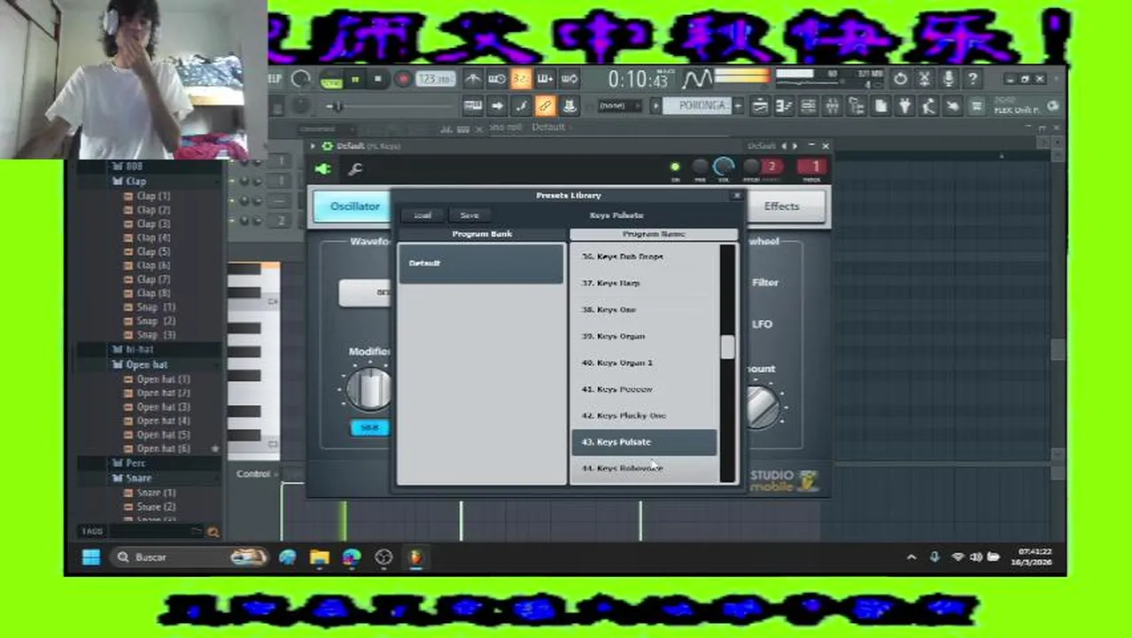
Task: Toggle pattern/song mode switch
Action: coord(330,80)
